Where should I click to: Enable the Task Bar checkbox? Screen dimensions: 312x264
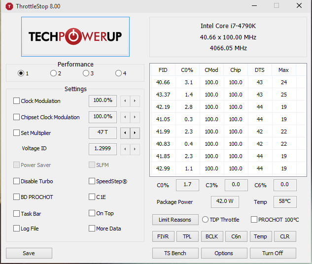click(16, 213)
